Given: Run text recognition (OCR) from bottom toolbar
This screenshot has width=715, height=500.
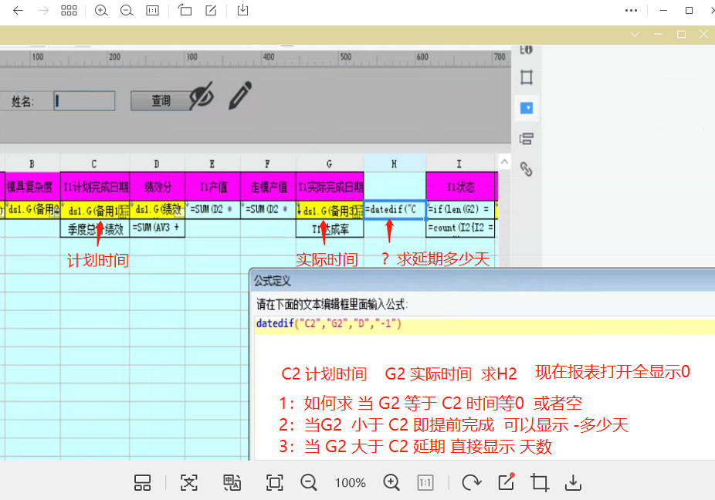Looking at the screenshot, I should coord(189,483).
